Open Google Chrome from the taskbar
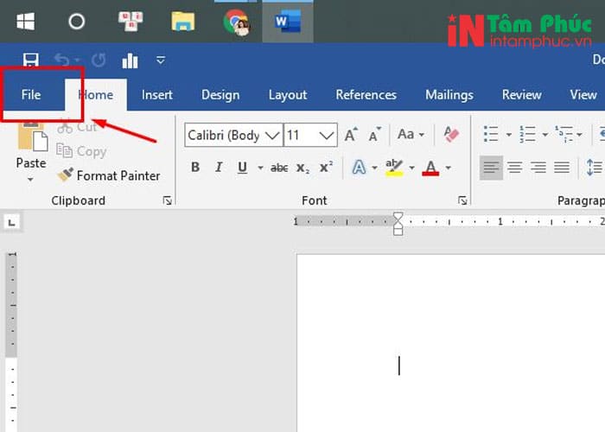This screenshot has width=605, height=432. (236, 22)
